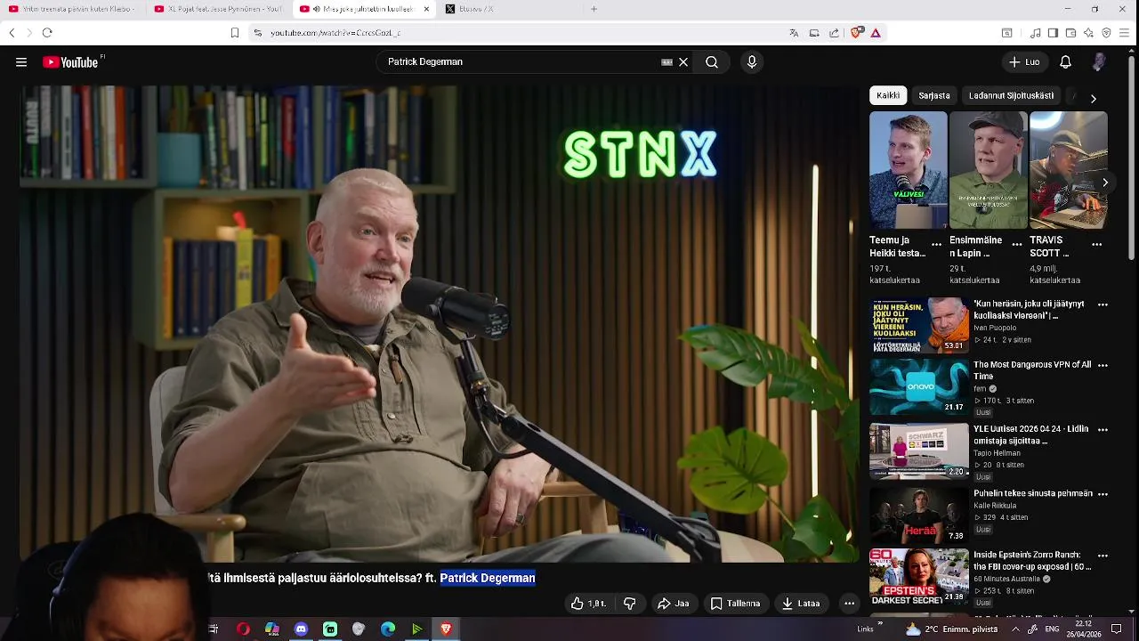The image size is (1139, 641).
Task: Click the Luo create button
Action: 1024,62
